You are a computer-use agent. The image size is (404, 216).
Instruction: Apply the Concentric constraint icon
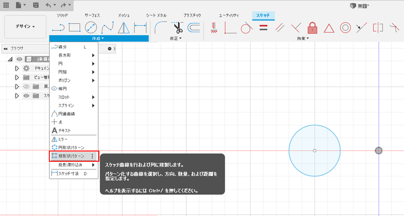pos(345,27)
